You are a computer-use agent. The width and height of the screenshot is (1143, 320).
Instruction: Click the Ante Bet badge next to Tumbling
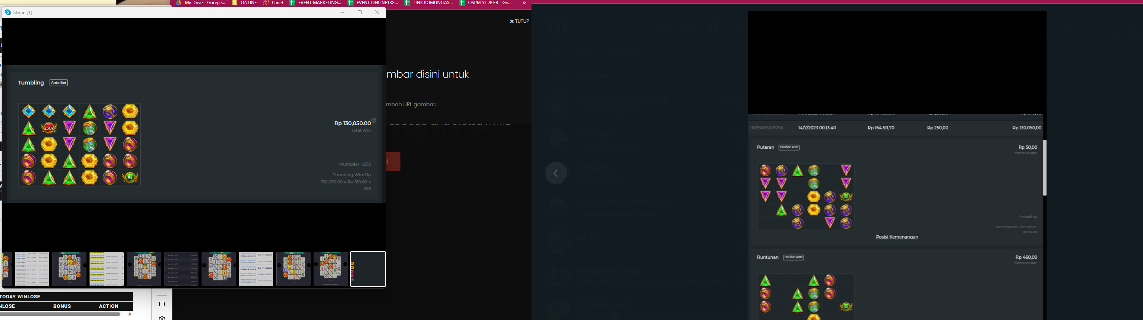(59, 83)
